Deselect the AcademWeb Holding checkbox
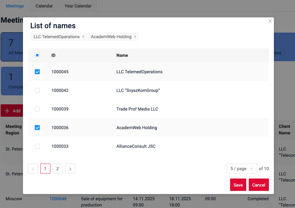295x208 pixels. click(x=37, y=128)
